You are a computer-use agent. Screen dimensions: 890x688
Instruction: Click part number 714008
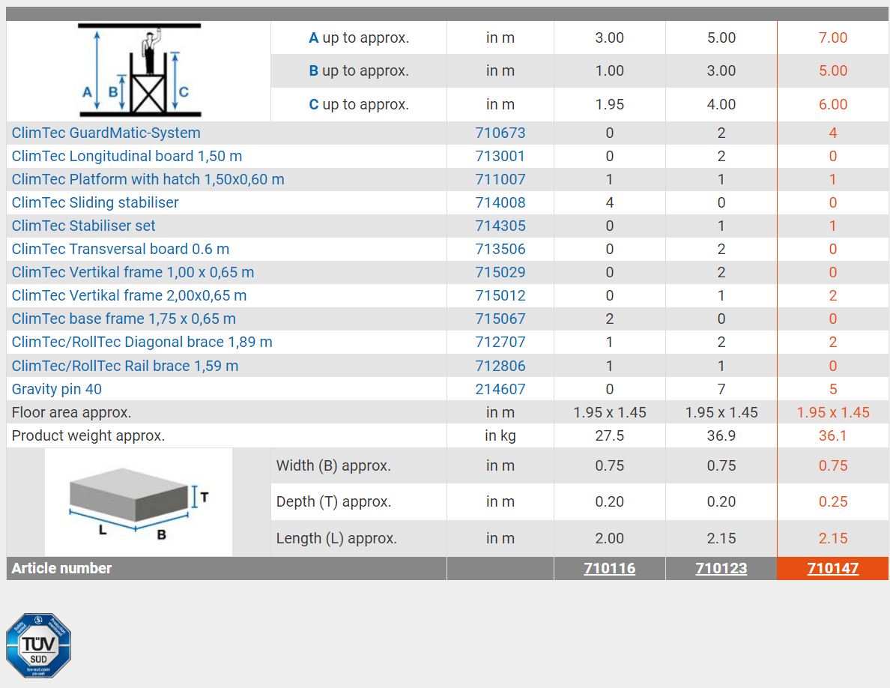tap(500, 202)
